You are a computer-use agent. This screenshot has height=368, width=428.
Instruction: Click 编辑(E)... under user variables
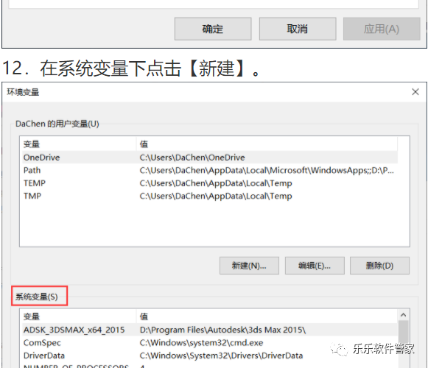315,266
